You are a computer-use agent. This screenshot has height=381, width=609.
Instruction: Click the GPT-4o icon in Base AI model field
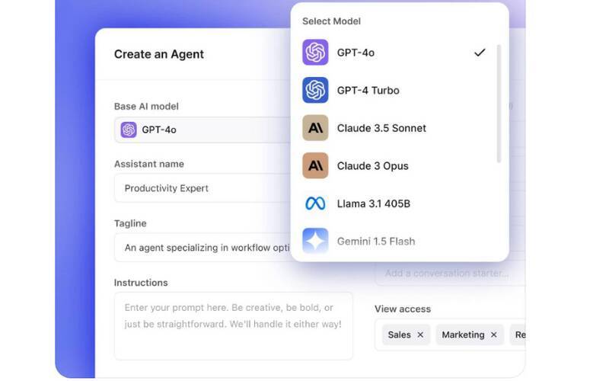(x=129, y=130)
